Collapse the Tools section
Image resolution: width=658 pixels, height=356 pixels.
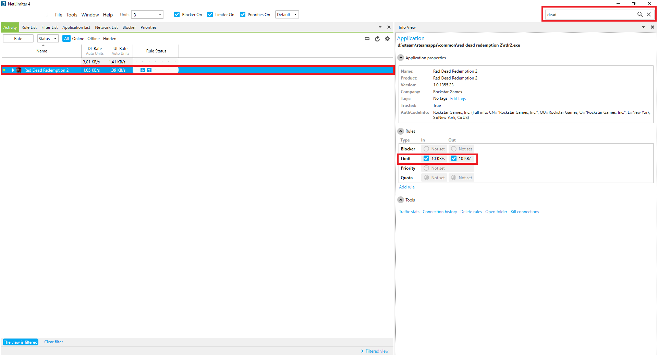401,200
